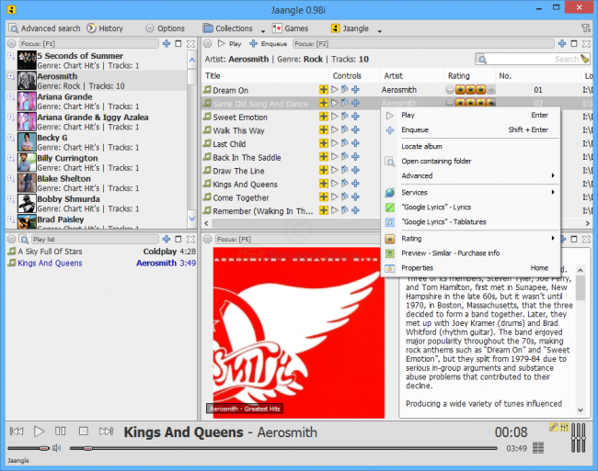Click the Jaangle smiley toolbar icon
The width and height of the screenshot is (598, 471).
[335, 28]
